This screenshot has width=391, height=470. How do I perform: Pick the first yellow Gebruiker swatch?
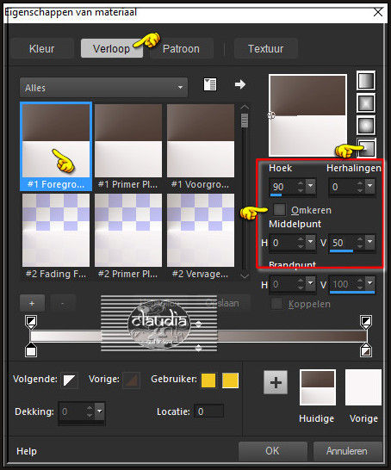[208, 380]
